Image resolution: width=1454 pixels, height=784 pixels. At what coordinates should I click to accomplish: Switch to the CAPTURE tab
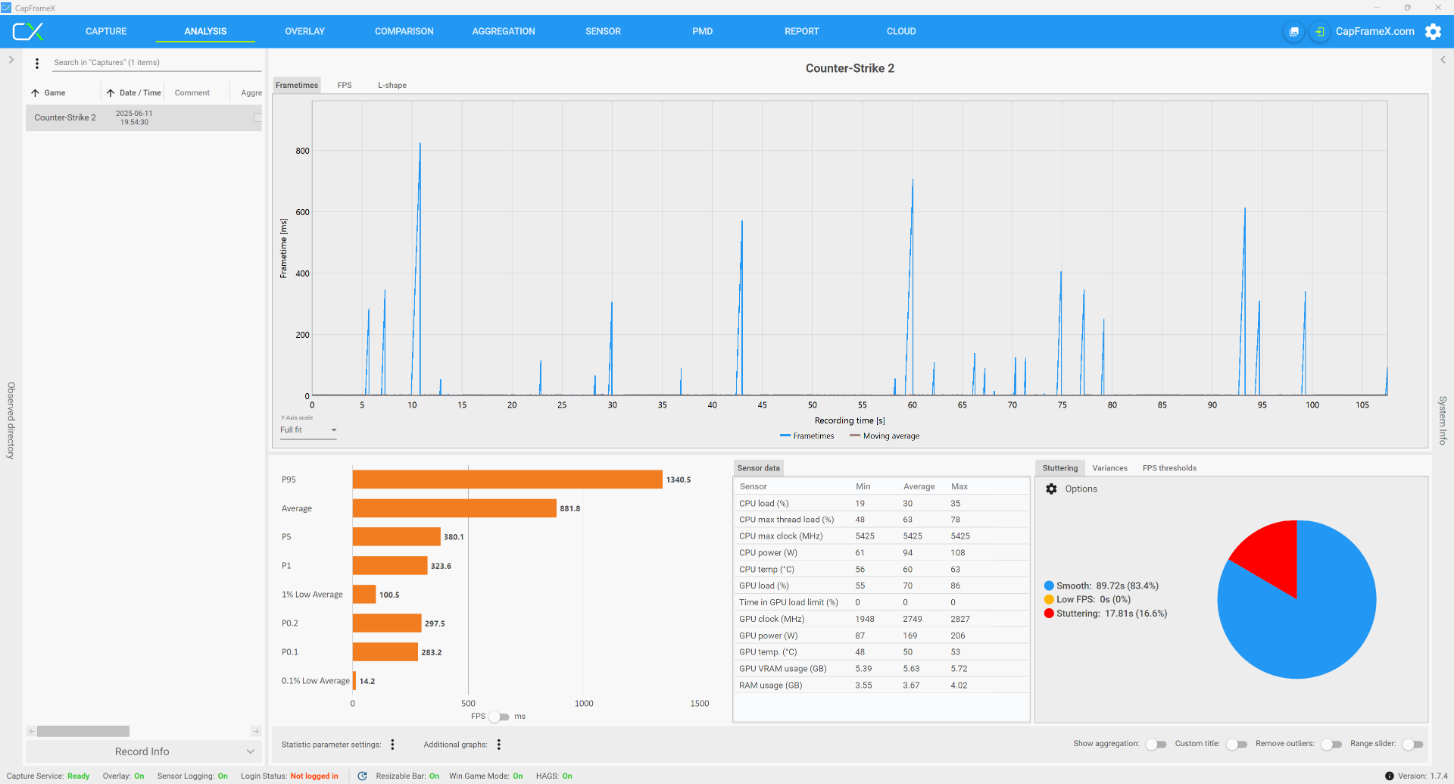tap(106, 32)
